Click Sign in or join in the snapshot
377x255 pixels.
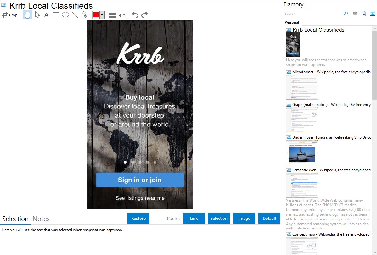point(140,180)
